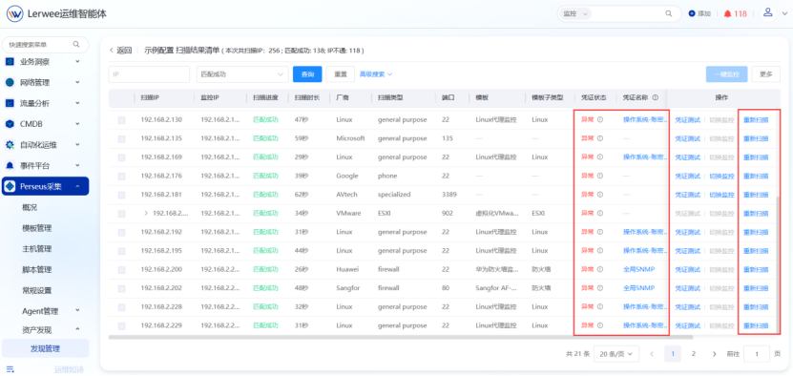The image size is (793, 376).
Task: Open the 匹配成功 status filter dropdown
Action: point(242,74)
